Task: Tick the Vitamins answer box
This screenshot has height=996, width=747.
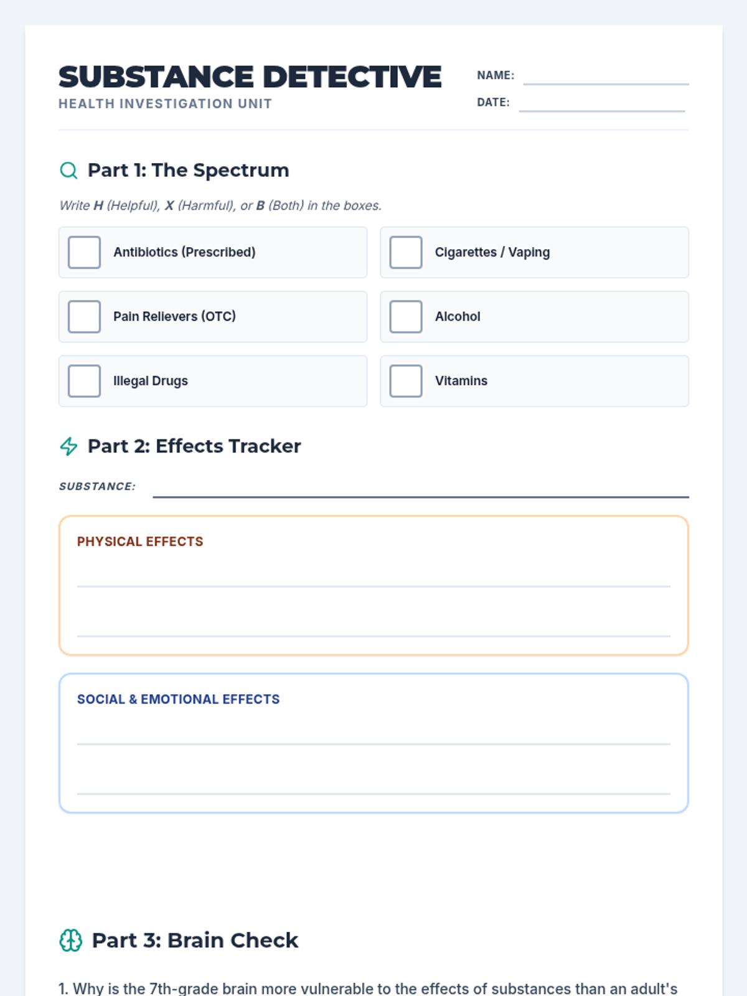Action: tap(406, 381)
